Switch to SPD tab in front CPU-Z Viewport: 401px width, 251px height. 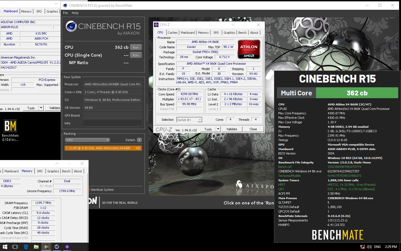tap(216, 33)
